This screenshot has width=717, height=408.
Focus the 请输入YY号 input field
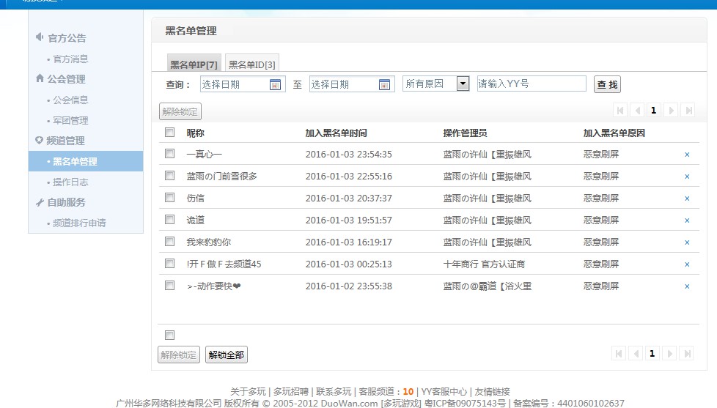(532, 84)
